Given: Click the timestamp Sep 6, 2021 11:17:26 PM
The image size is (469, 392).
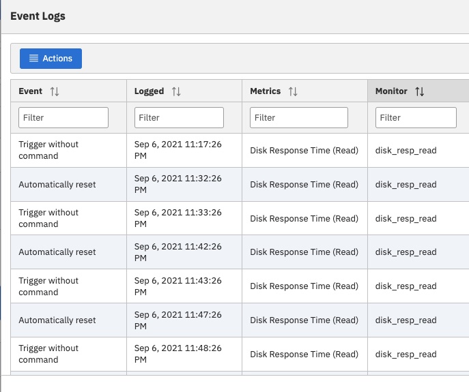Looking at the screenshot, I should (x=178, y=150).
